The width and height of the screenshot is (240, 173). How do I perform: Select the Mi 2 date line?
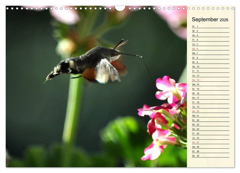211,31
